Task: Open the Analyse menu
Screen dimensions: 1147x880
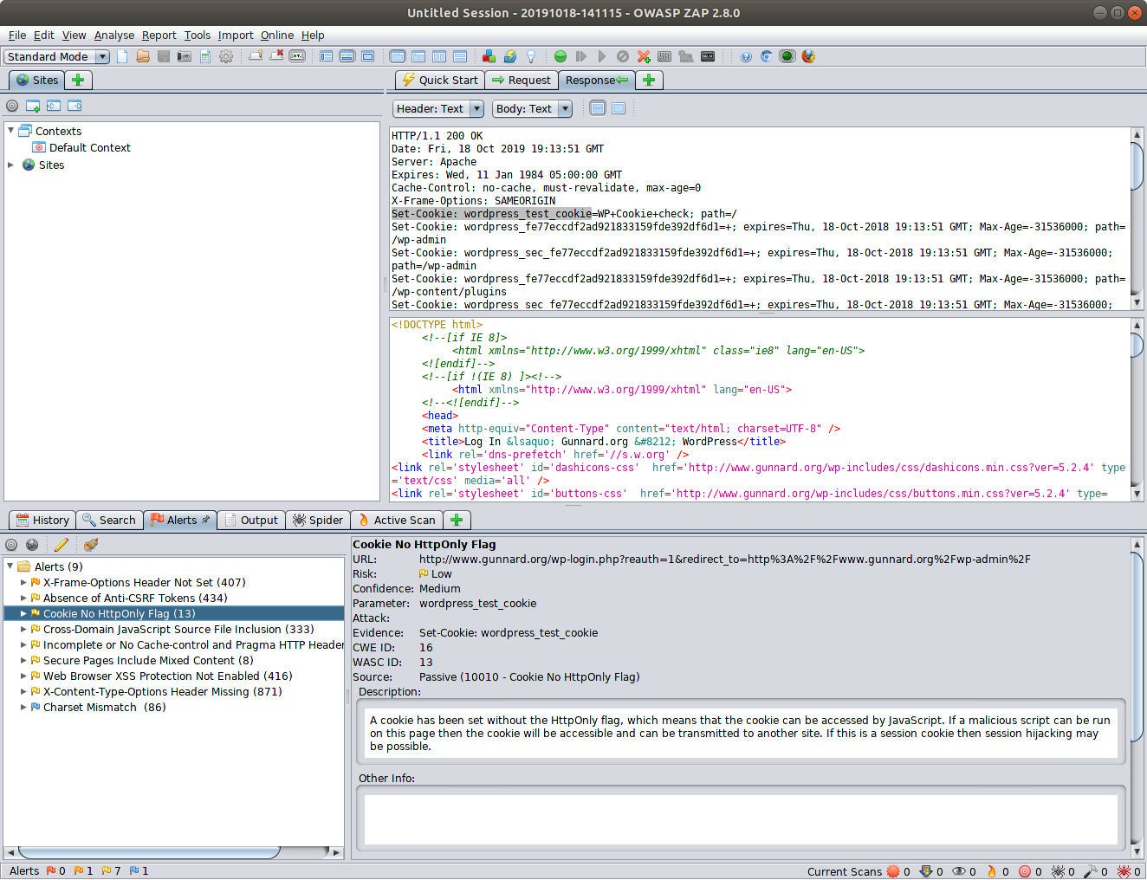Action: (x=114, y=36)
